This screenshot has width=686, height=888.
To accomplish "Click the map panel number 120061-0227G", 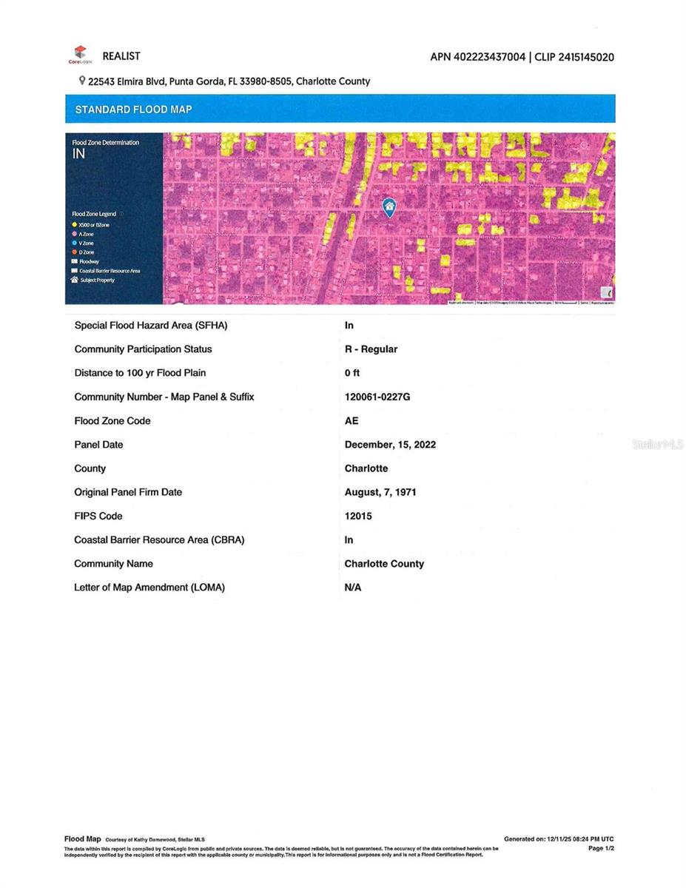I will coord(377,397).
